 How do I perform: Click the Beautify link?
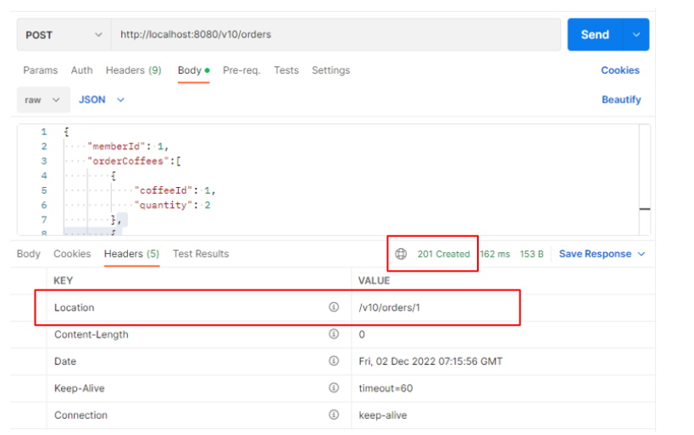pyautogui.click(x=621, y=100)
